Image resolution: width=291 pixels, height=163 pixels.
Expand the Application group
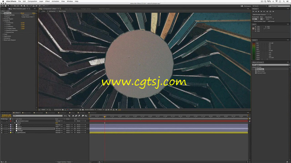click(3, 36)
